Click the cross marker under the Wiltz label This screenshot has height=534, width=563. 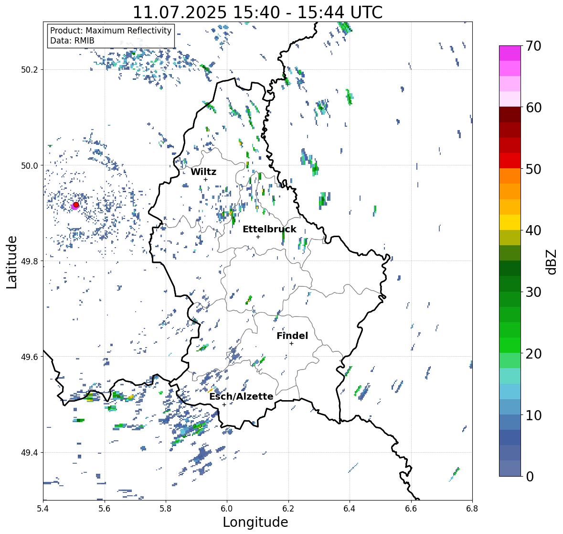point(205,180)
